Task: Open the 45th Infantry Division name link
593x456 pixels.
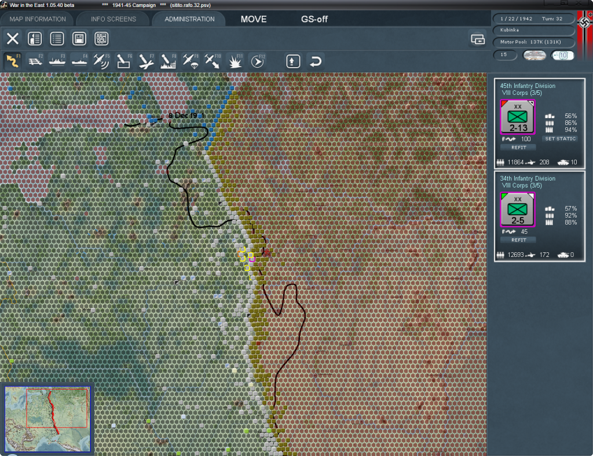Action: pos(528,86)
